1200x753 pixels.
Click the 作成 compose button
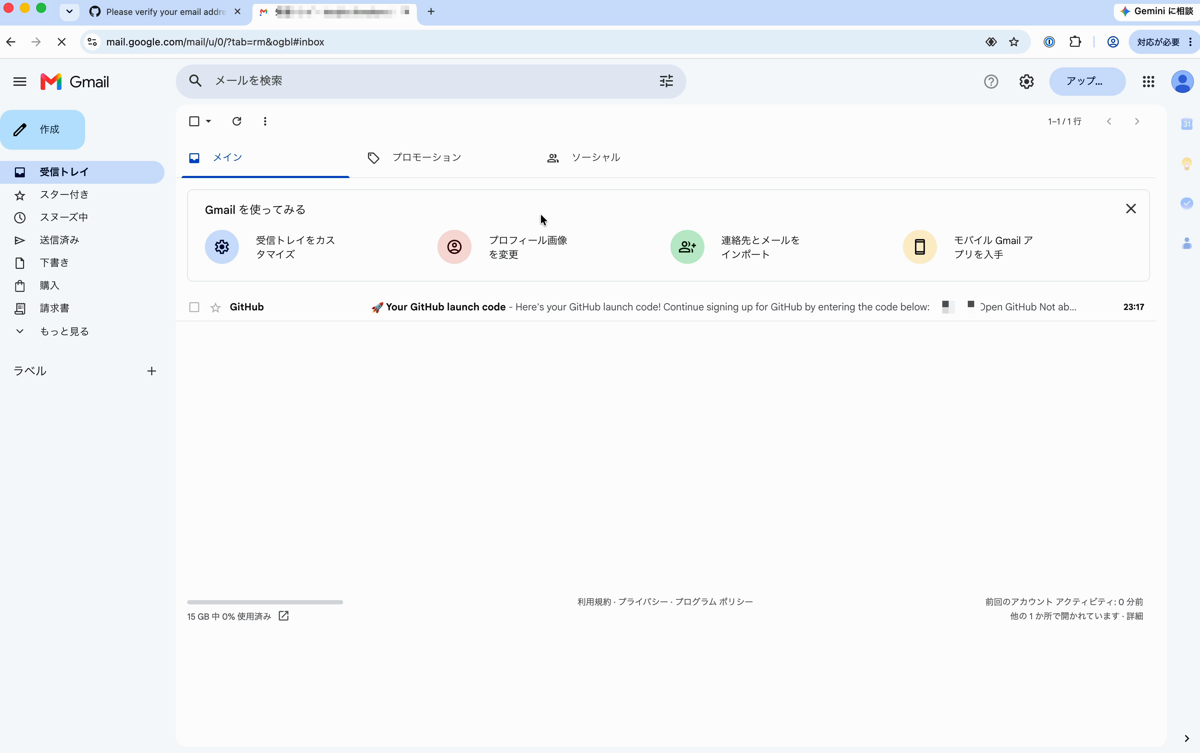(43, 129)
